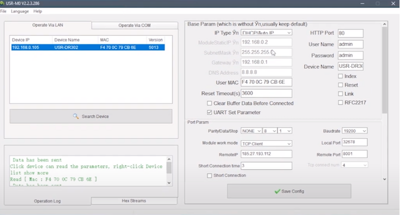Enable the Short Connection checkbox

click(x=209, y=176)
